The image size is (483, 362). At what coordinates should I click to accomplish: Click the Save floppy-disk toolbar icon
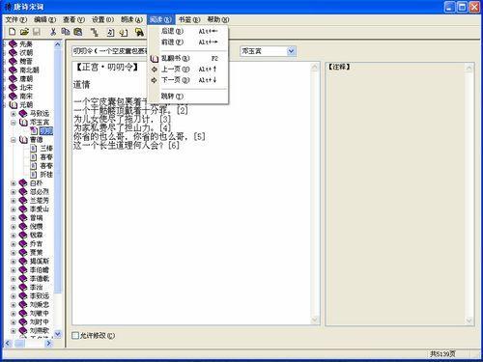[37, 32]
